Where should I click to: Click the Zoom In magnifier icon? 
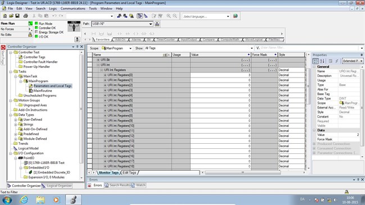(x=169, y=16)
